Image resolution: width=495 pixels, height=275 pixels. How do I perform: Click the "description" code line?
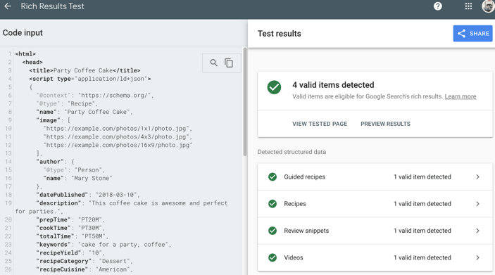point(121,207)
